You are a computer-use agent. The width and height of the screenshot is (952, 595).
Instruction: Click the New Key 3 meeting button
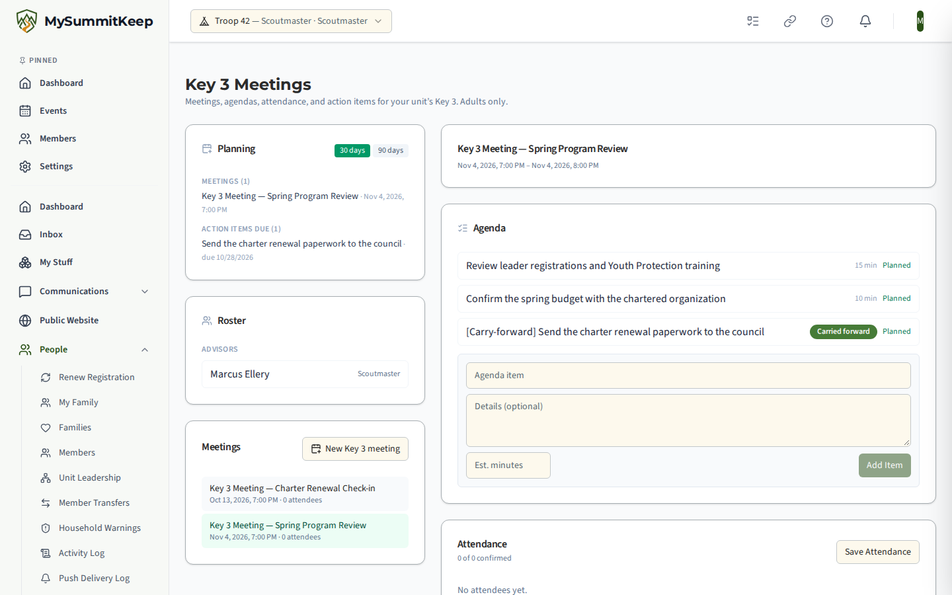(355, 449)
